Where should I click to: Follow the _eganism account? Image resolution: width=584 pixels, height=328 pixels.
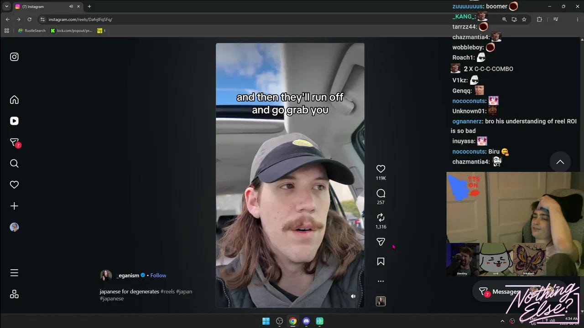pyautogui.click(x=158, y=276)
